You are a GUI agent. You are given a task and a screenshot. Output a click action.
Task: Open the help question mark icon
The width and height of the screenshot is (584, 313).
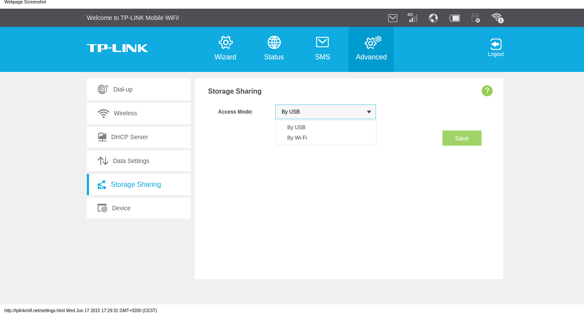coord(487,91)
